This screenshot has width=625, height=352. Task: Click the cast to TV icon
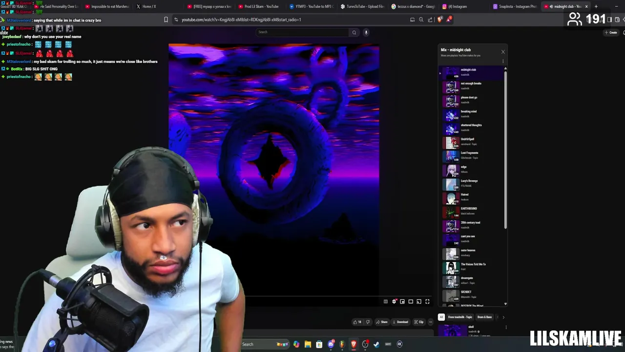pyautogui.click(x=419, y=302)
